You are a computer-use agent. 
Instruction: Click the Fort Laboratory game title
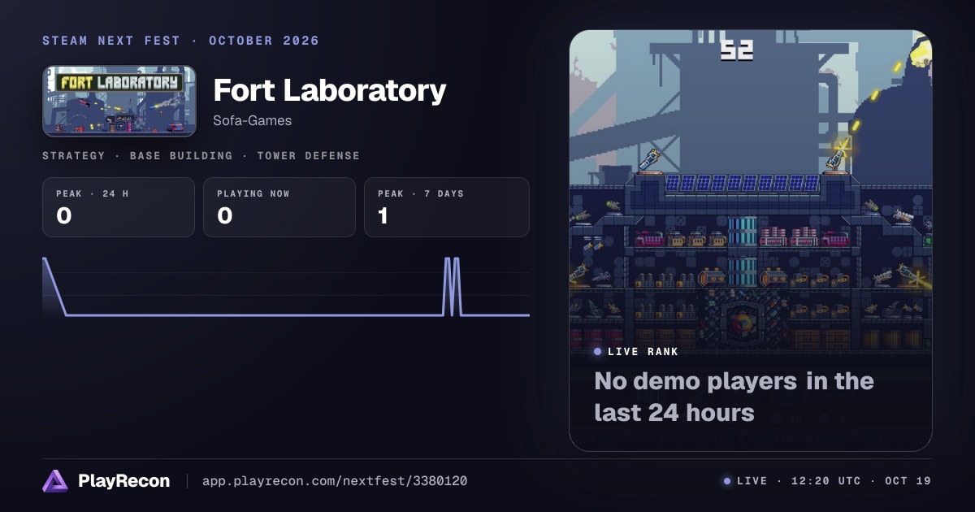[x=329, y=90]
